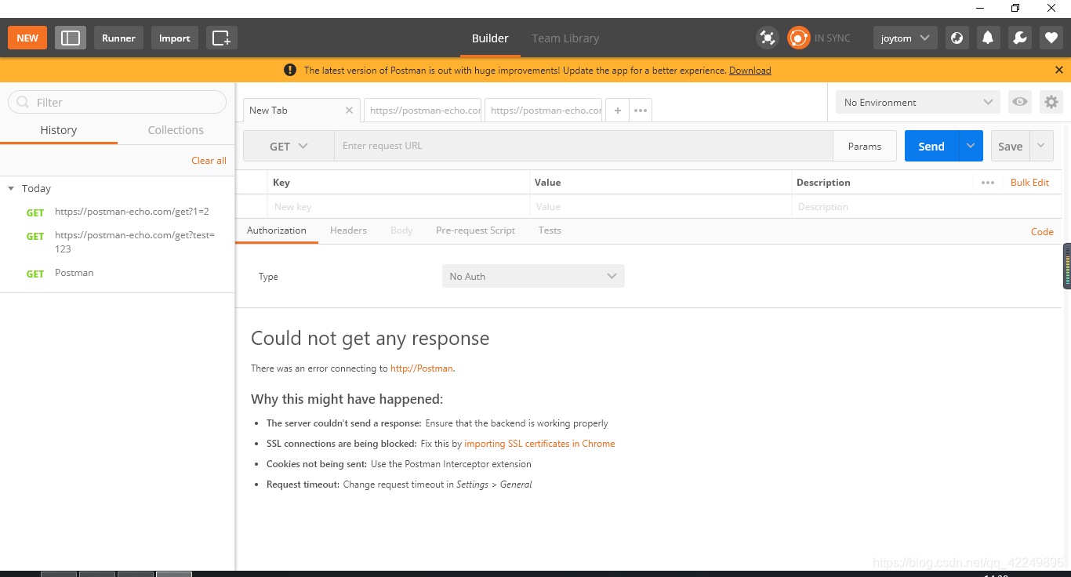The width and height of the screenshot is (1071, 577).
Task: Select the Collections tab
Action: pyautogui.click(x=176, y=130)
